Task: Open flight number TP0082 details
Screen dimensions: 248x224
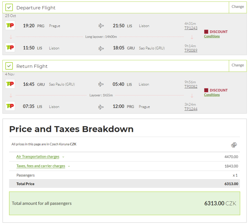Action: pyautogui.click(x=191, y=87)
